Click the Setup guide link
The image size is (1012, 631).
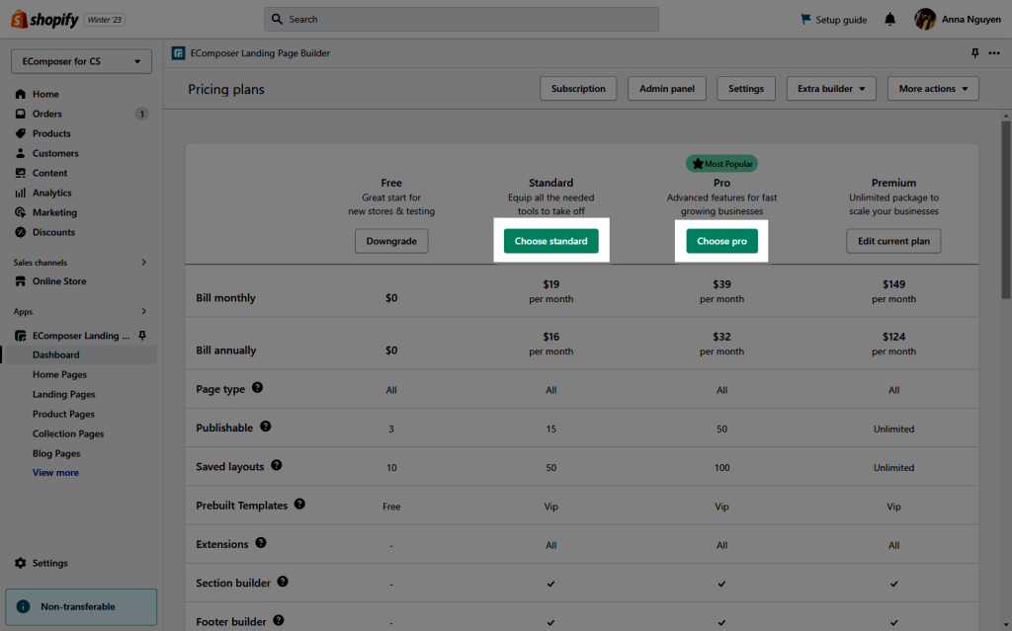tap(833, 20)
